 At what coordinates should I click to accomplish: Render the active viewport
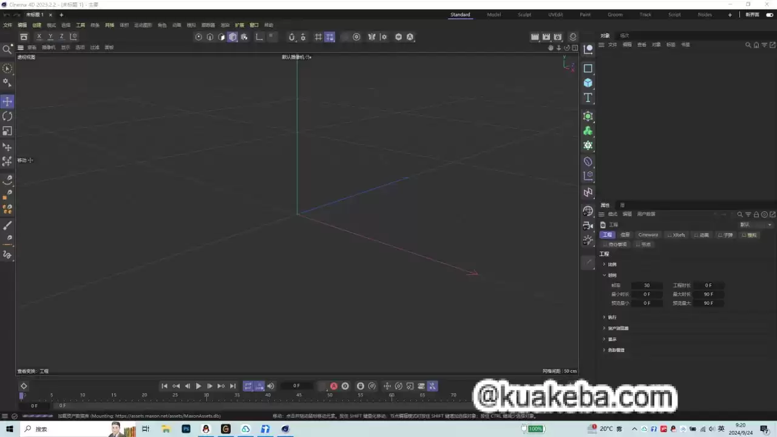(x=535, y=37)
